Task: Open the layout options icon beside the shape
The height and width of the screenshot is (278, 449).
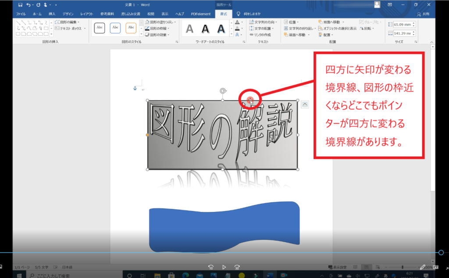Action: (305, 104)
